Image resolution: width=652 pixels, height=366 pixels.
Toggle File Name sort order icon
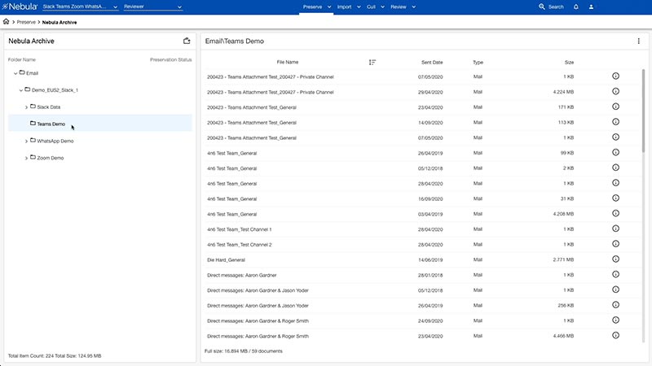point(372,63)
